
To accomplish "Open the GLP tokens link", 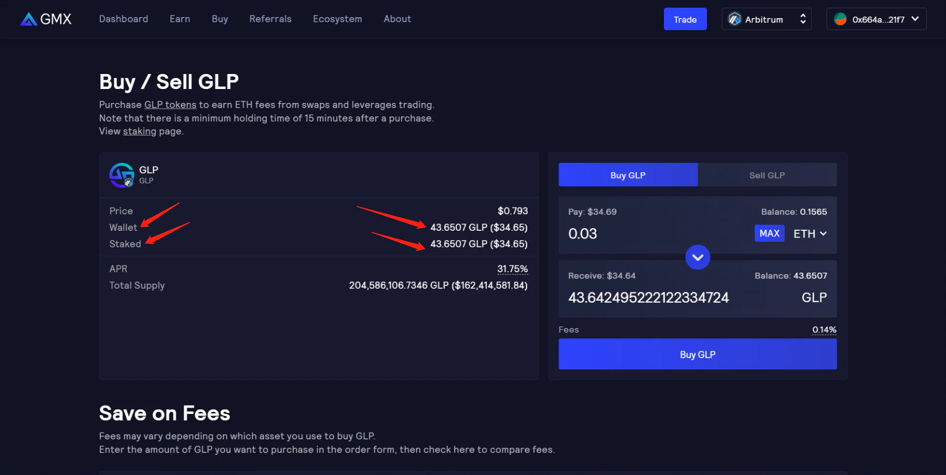I will [170, 105].
